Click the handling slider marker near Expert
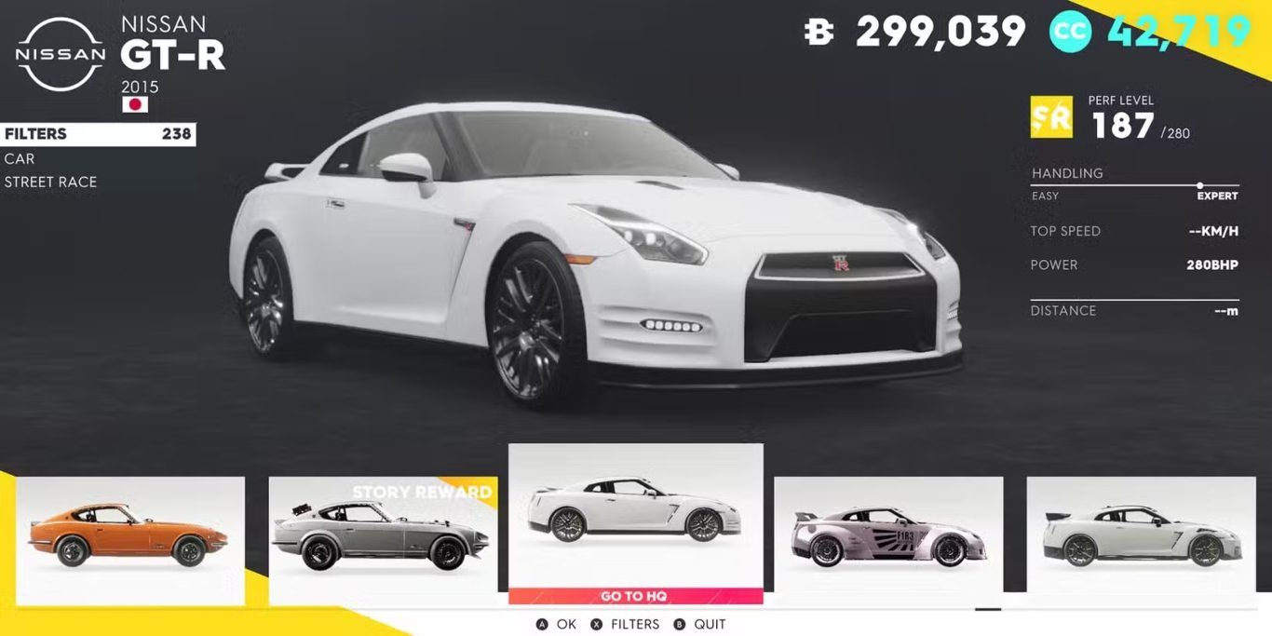The image size is (1272, 636). click(1199, 185)
